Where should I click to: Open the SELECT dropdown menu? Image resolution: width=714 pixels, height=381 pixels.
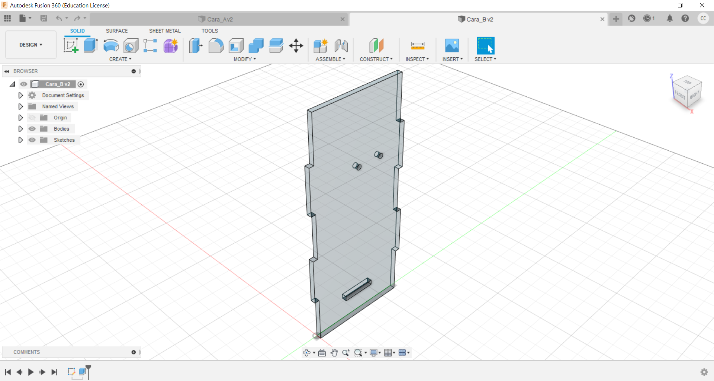pos(485,59)
